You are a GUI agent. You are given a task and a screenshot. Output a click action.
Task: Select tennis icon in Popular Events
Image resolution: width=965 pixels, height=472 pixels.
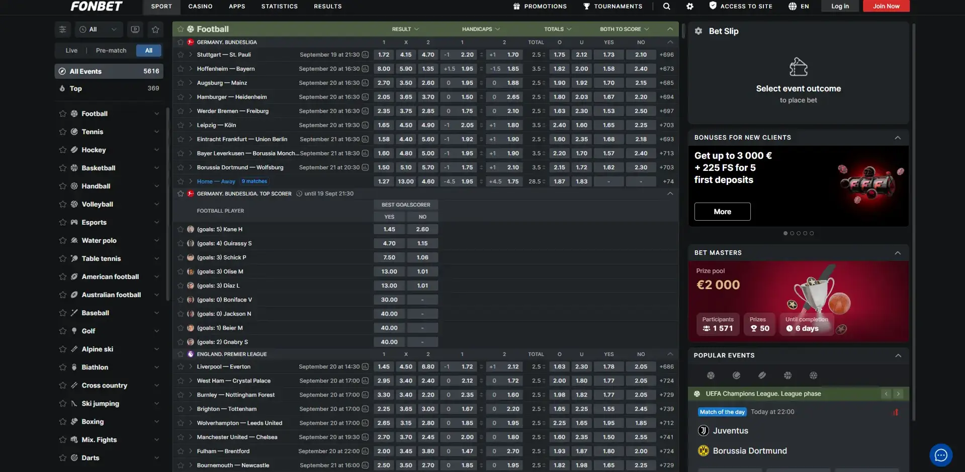[x=736, y=375]
